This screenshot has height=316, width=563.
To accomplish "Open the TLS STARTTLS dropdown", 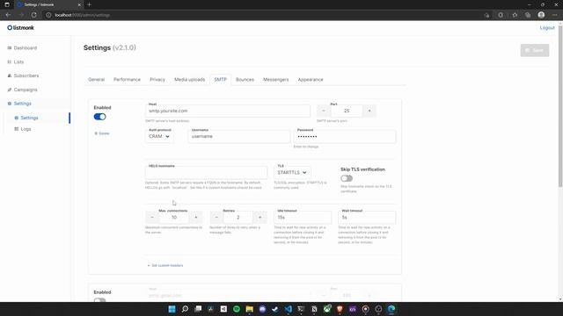I will pyautogui.click(x=292, y=173).
